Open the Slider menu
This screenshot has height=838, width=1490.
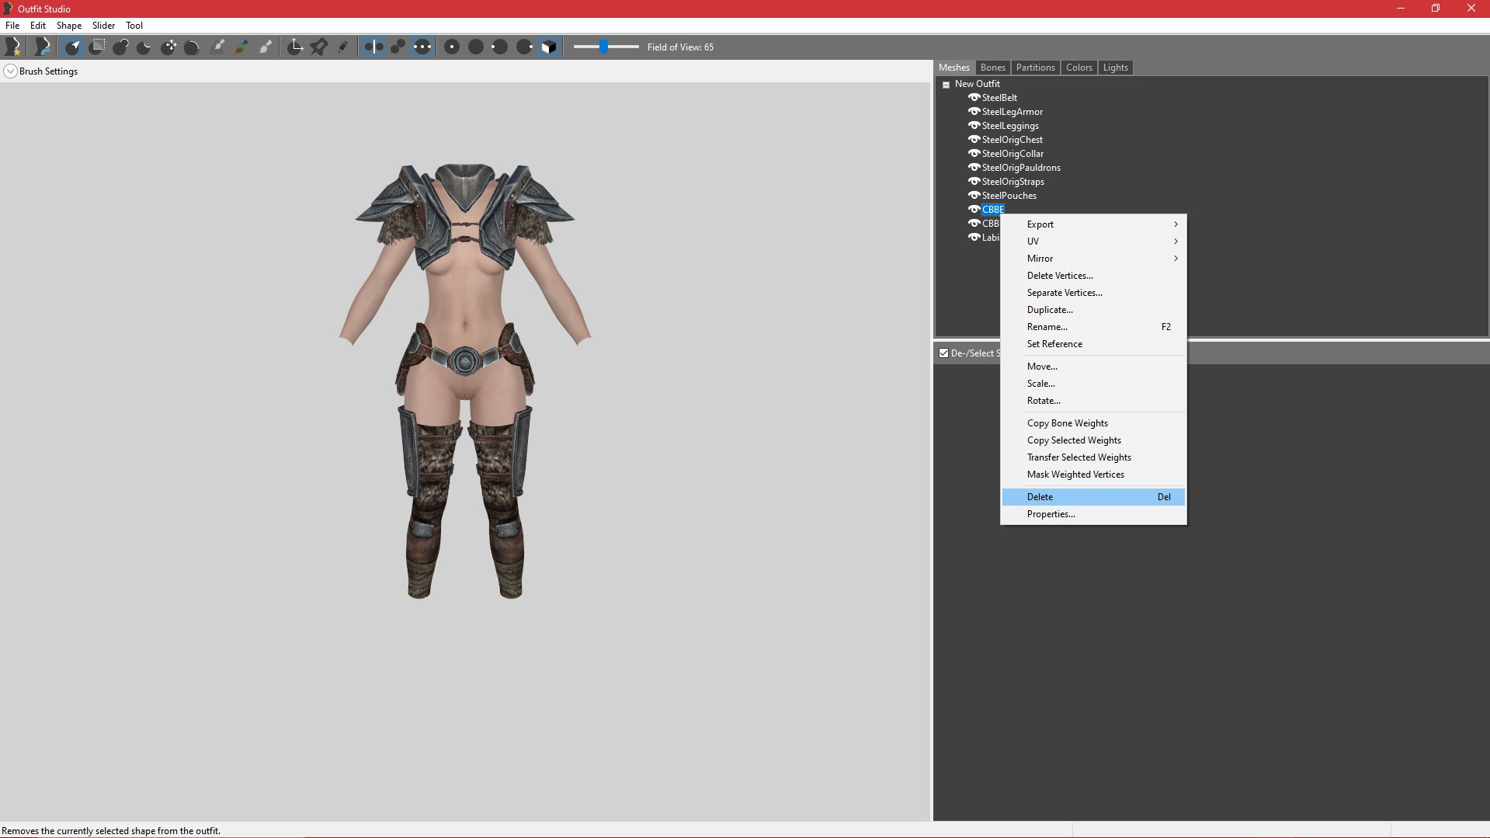[x=103, y=26]
